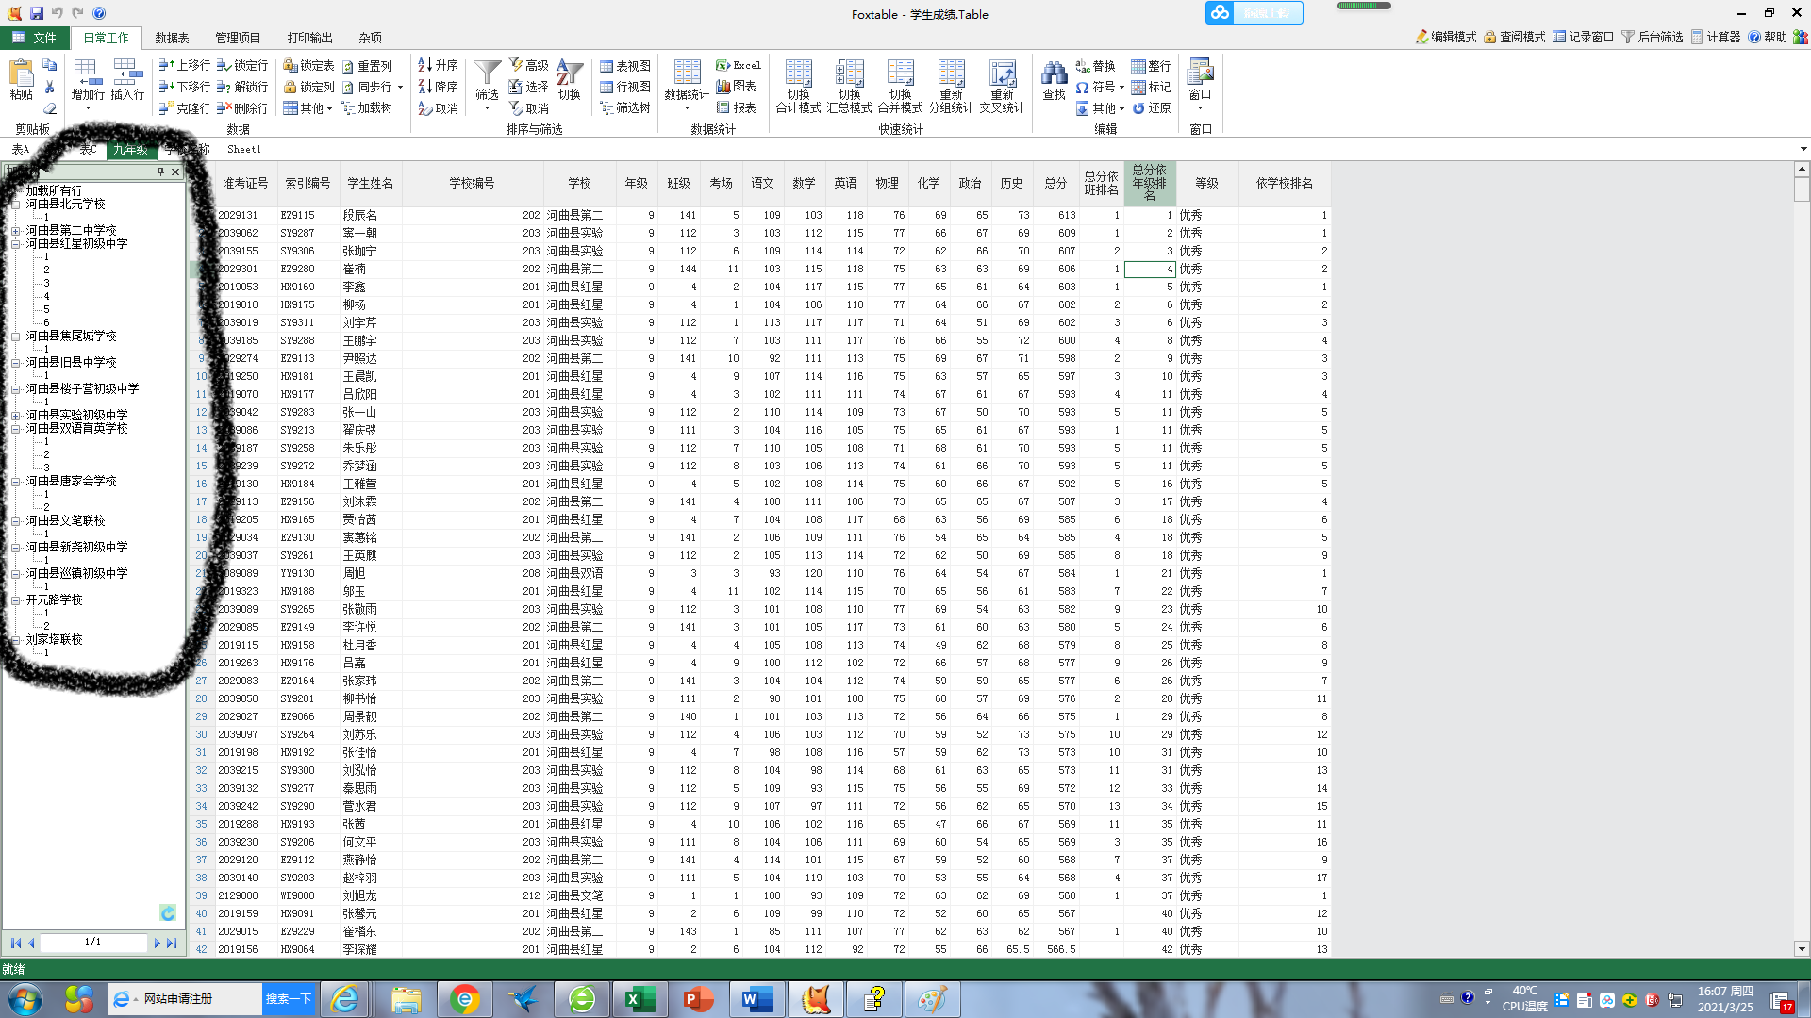Image resolution: width=1811 pixels, height=1018 pixels.
Task: Click the Undo arrow in title bar
Action: (x=57, y=13)
